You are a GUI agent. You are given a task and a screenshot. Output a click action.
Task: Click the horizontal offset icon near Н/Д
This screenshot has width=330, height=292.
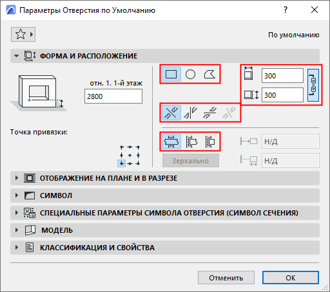click(249, 141)
